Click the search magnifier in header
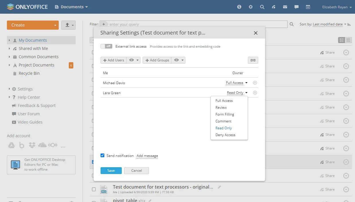The width and height of the screenshot is (355, 202). pos(262,7)
